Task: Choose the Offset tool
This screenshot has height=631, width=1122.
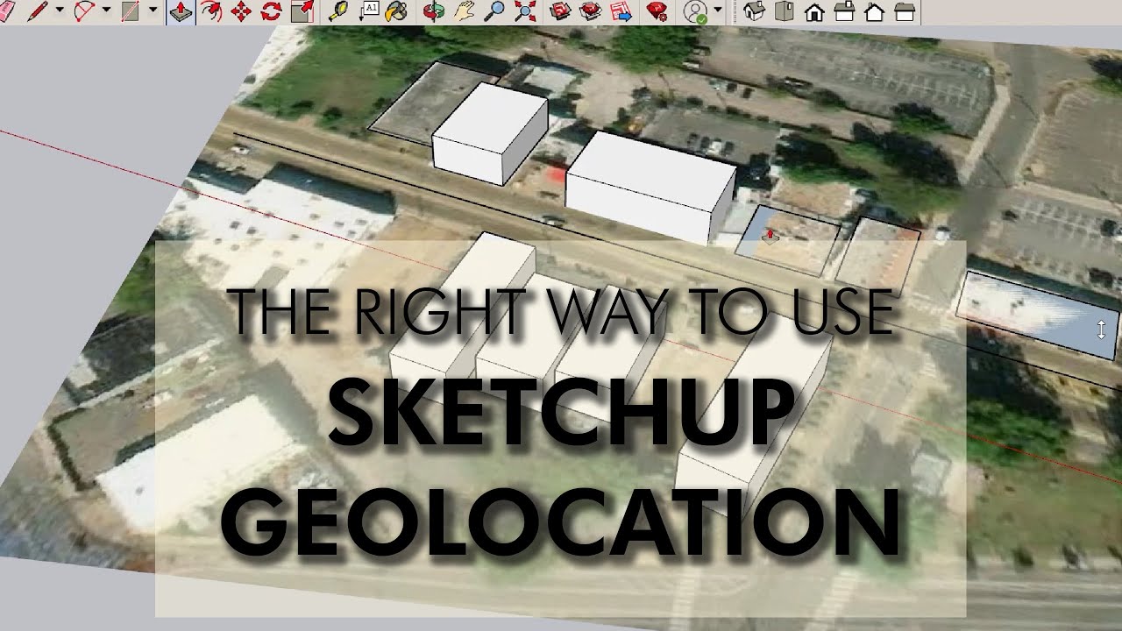Action: click(211, 11)
